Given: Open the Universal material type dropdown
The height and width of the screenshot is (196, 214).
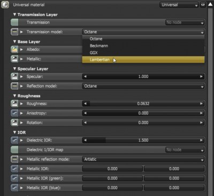Looking at the screenshot, I should click(179, 5).
